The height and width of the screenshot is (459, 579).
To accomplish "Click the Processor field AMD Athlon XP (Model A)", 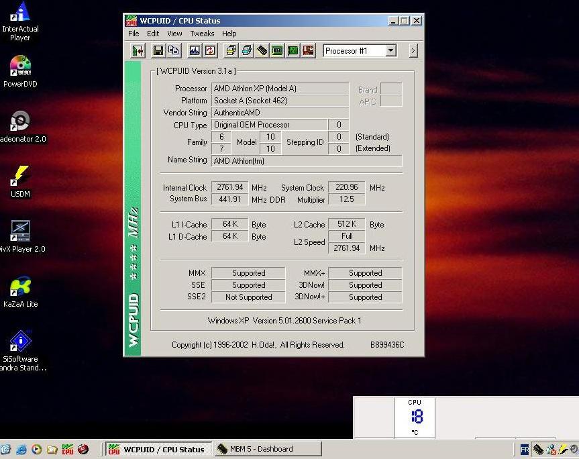I will (x=280, y=89).
